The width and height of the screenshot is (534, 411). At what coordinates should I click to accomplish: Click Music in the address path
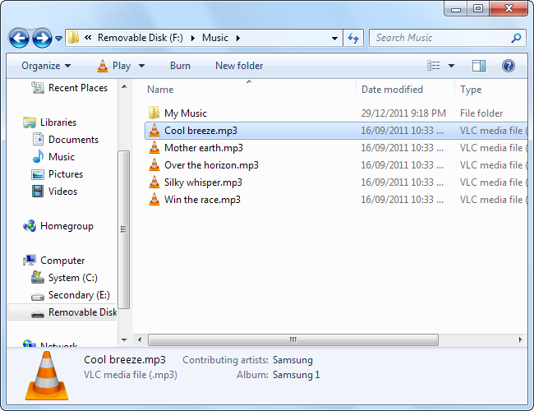tap(215, 38)
